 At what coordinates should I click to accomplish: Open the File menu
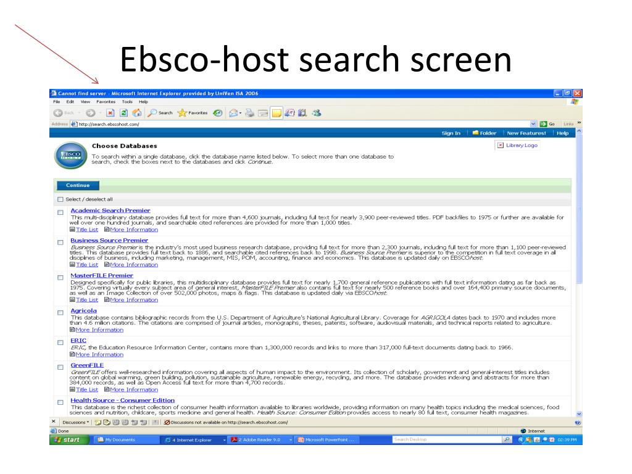coord(56,102)
